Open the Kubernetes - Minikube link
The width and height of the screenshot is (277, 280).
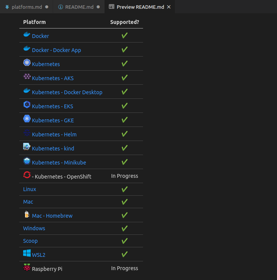(x=59, y=163)
